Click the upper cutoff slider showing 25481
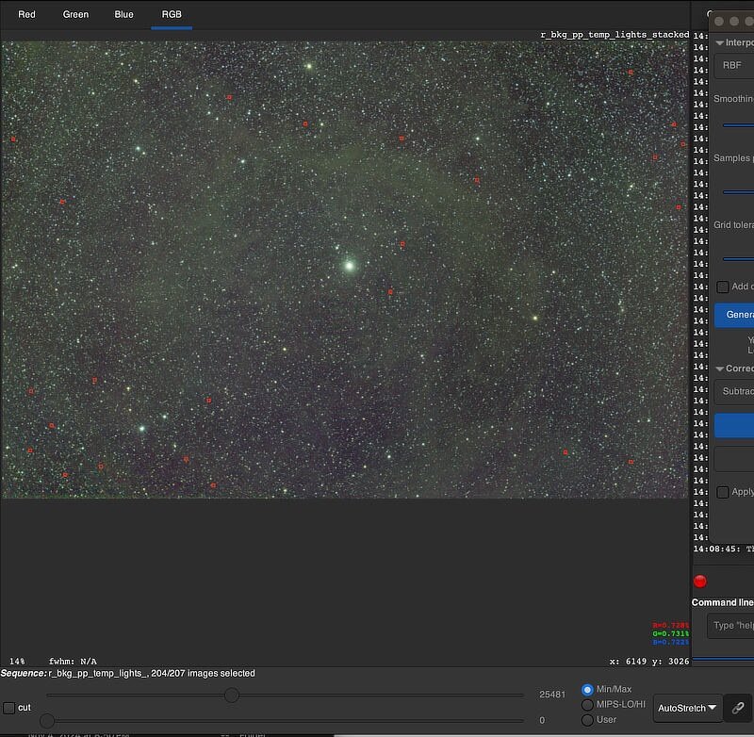The image size is (754, 737). pyautogui.click(x=231, y=696)
